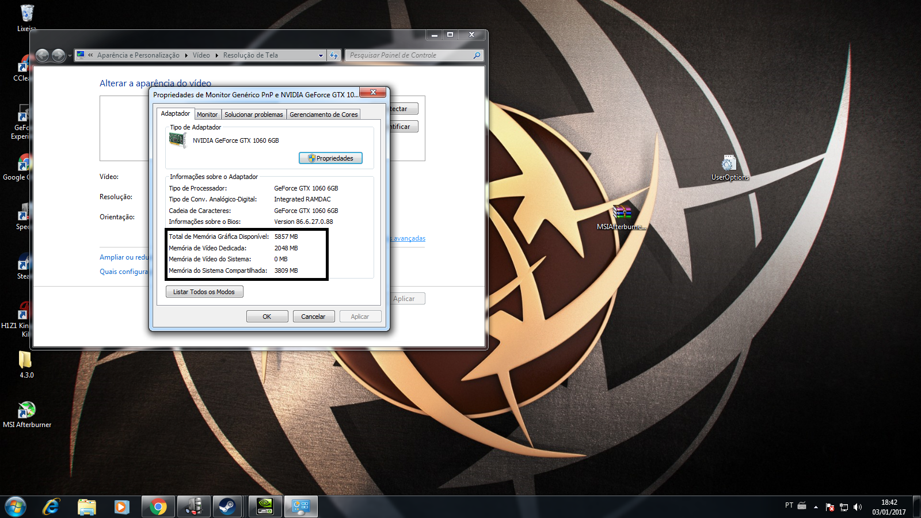Image resolution: width=921 pixels, height=518 pixels.
Task: Click the network tray icon
Action: [844, 507]
